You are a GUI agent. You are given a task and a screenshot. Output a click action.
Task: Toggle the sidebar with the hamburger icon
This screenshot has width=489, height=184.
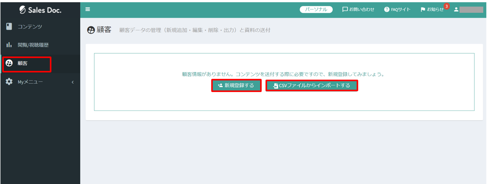87,9
